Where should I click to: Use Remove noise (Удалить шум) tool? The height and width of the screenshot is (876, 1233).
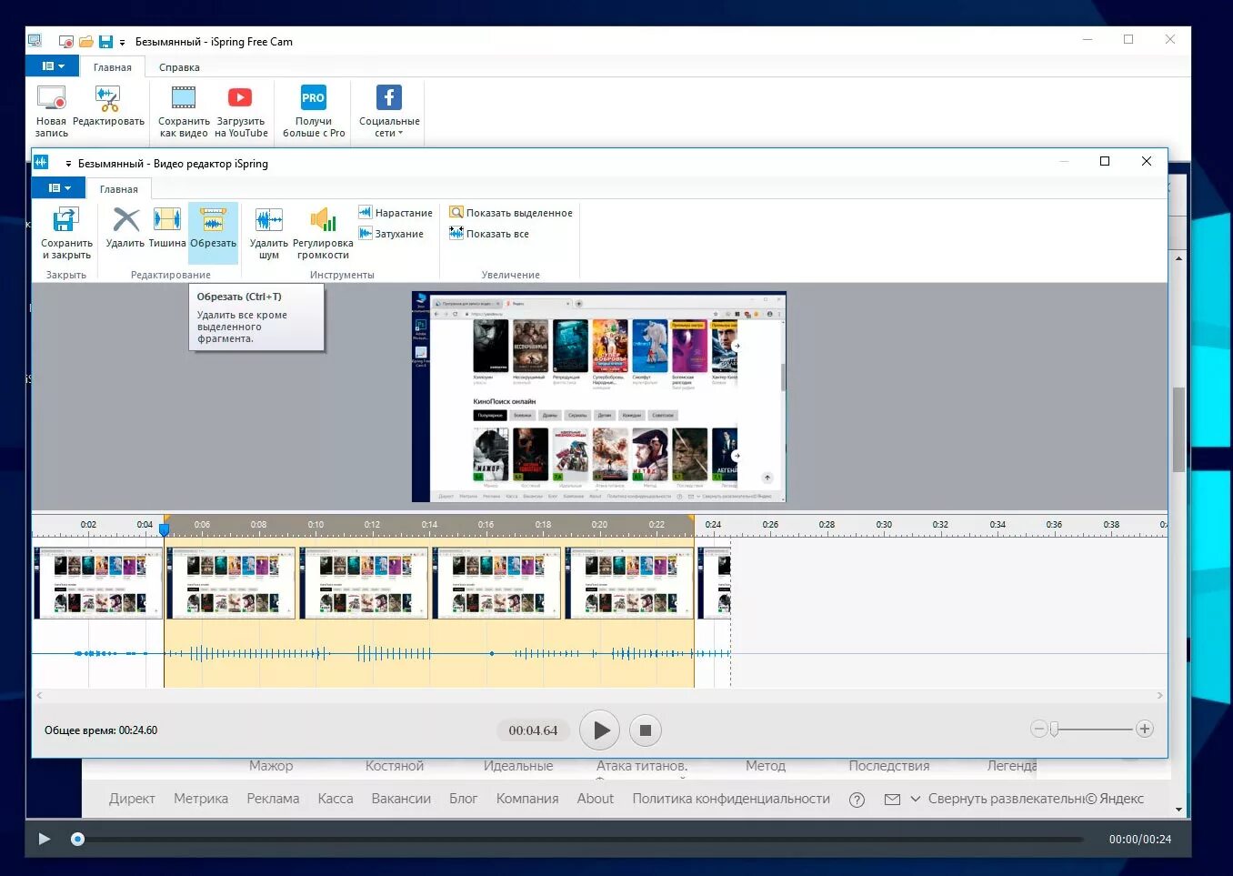(269, 234)
